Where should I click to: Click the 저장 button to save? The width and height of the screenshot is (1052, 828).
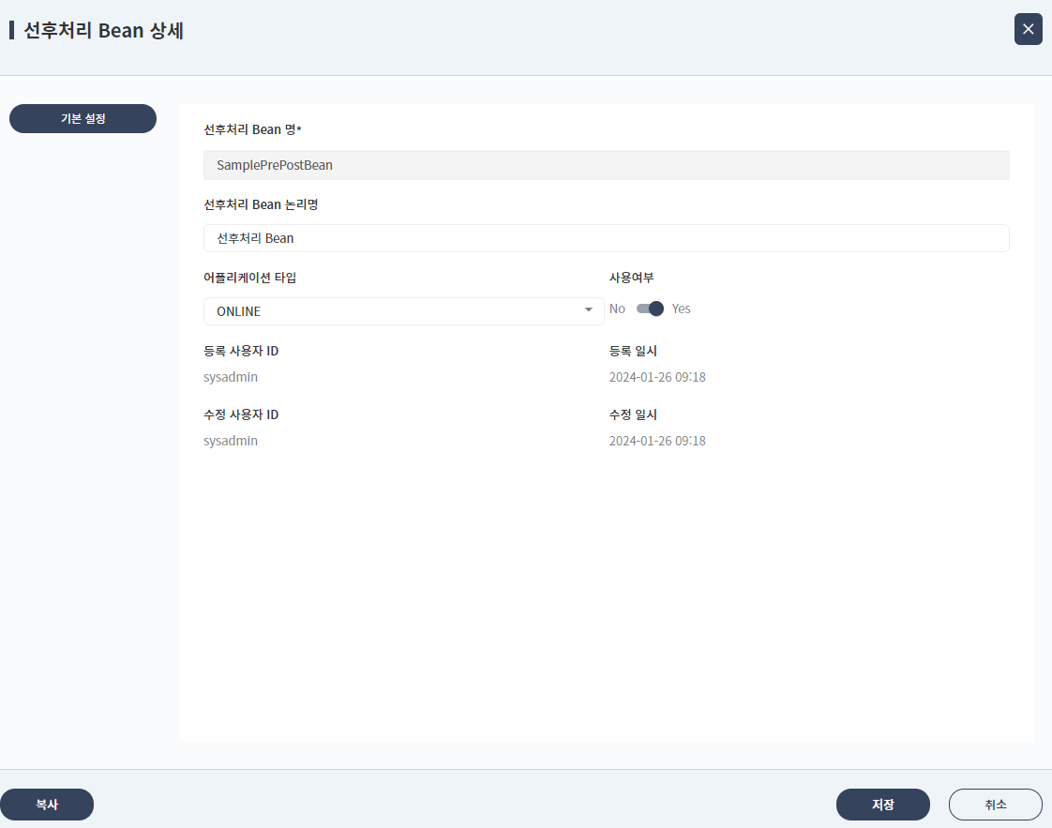point(882,804)
